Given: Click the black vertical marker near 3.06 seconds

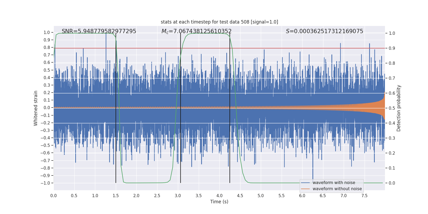Looking at the screenshot, I should (x=181, y=108).
